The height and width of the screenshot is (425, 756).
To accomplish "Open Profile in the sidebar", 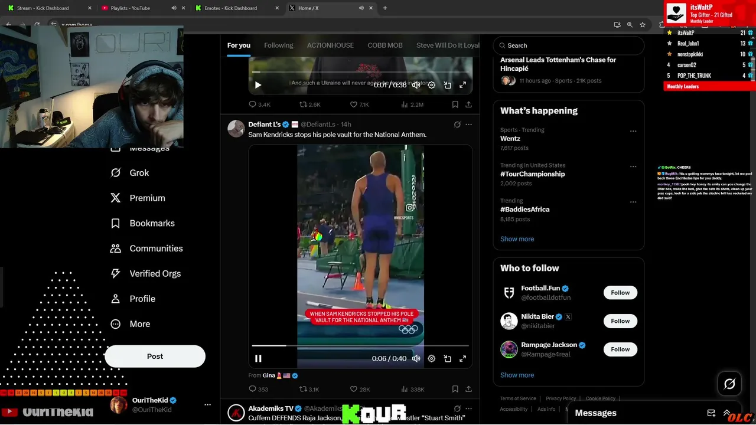I will pyautogui.click(x=133, y=299).
